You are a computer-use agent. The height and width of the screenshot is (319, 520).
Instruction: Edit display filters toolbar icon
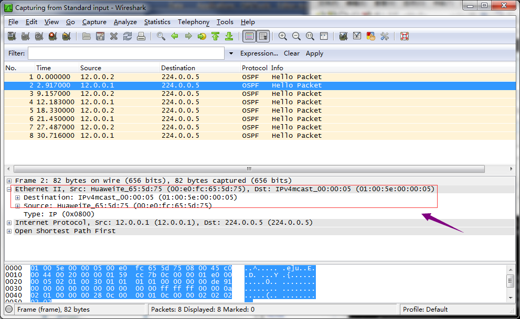pos(357,36)
